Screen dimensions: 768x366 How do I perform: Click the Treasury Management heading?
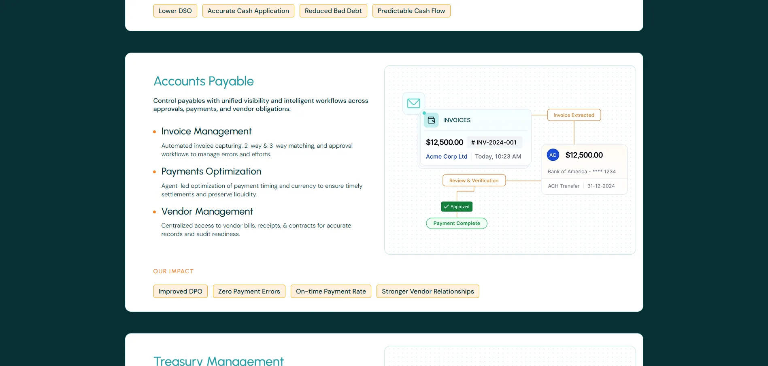[219, 361]
